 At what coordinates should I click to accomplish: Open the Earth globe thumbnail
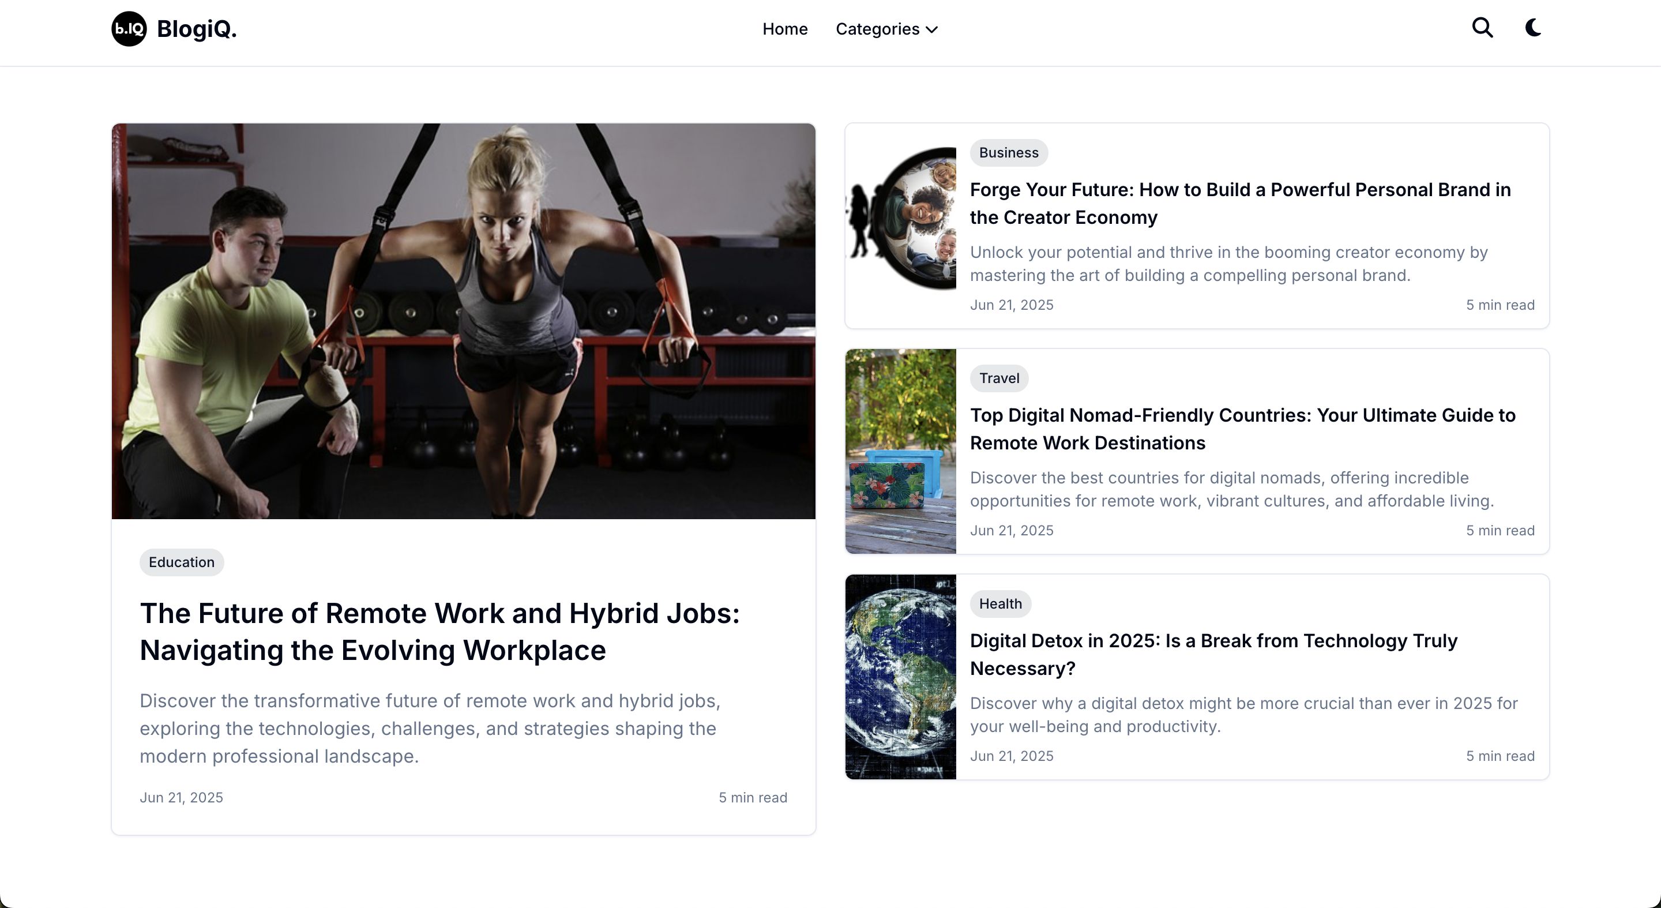(x=901, y=677)
